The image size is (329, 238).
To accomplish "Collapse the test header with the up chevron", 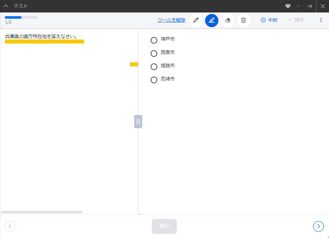I will [x=6, y=6].
